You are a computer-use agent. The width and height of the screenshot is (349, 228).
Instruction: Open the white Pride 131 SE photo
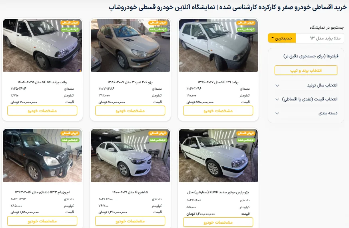[218, 45]
